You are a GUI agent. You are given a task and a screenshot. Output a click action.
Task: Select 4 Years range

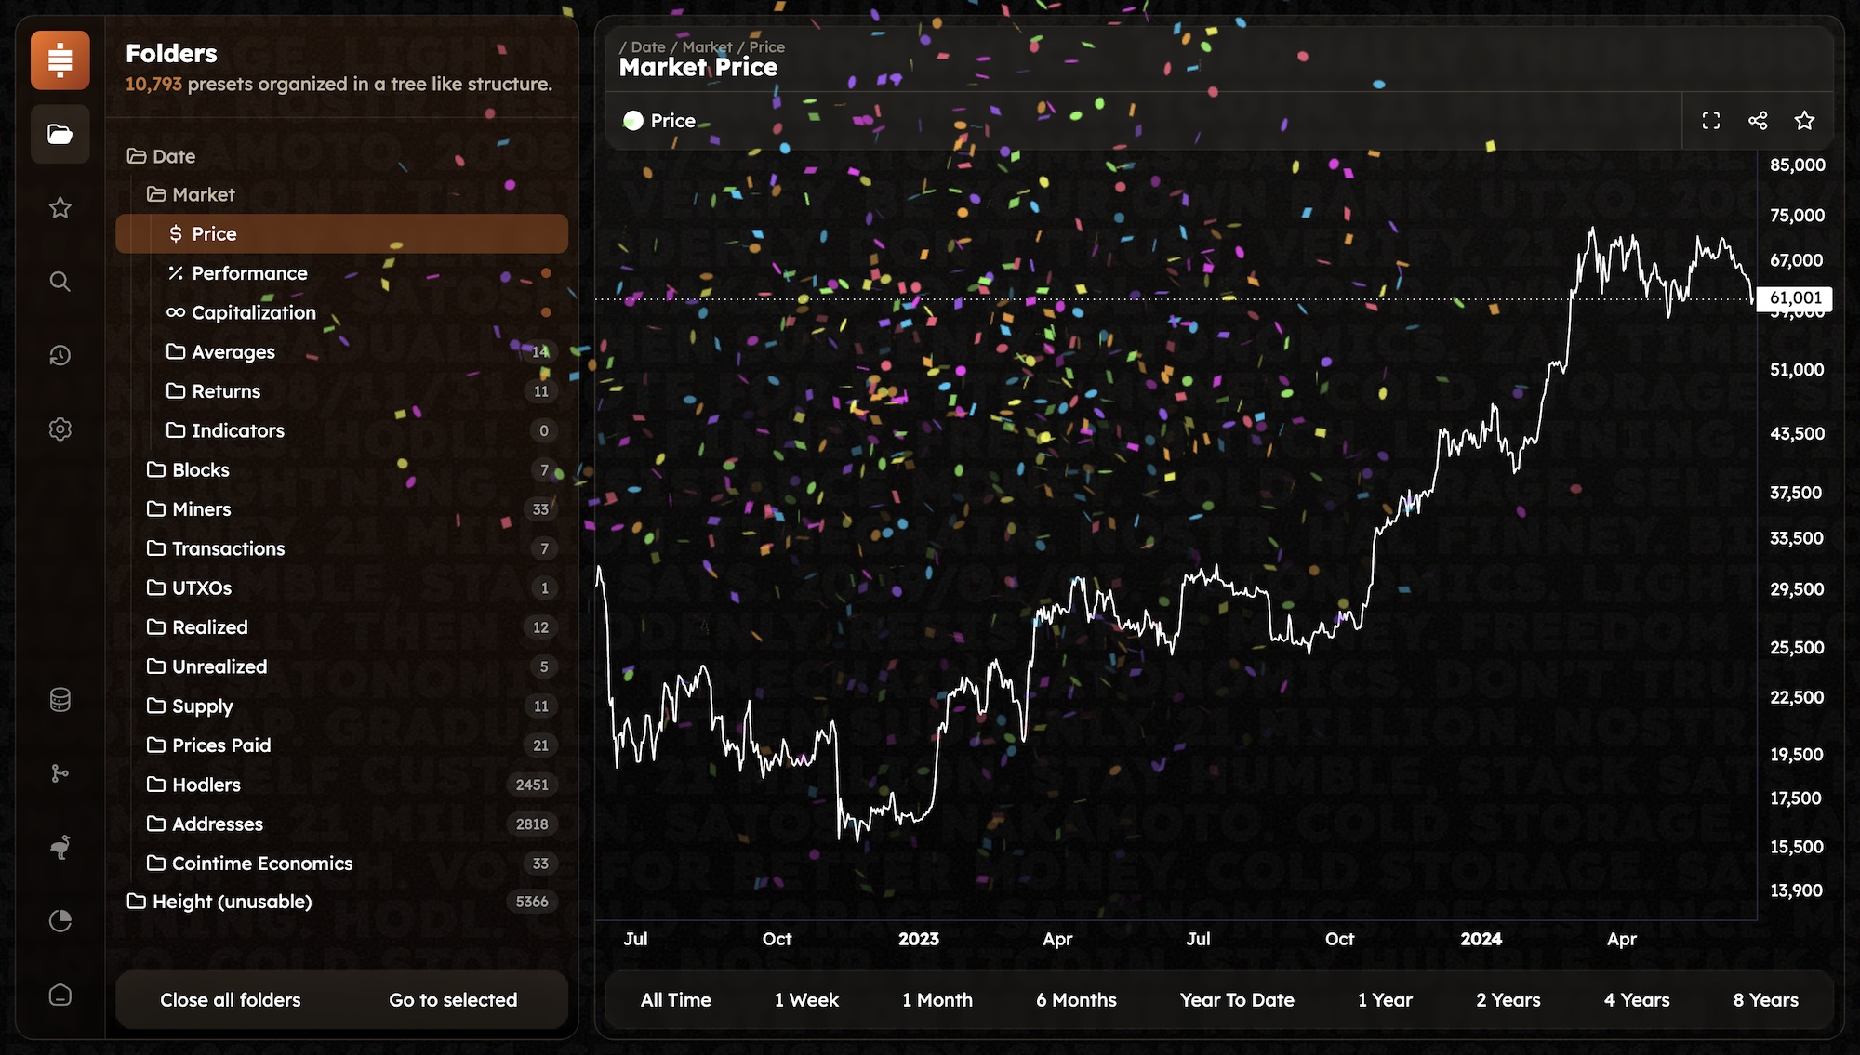(1637, 1000)
